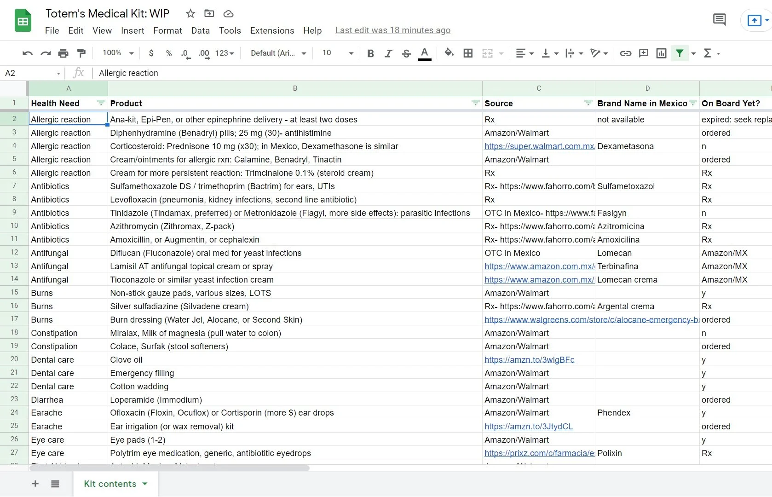This screenshot has width=772, height=497.
Task: Open the text rotation dropdown
Action: tap(599, 53)
